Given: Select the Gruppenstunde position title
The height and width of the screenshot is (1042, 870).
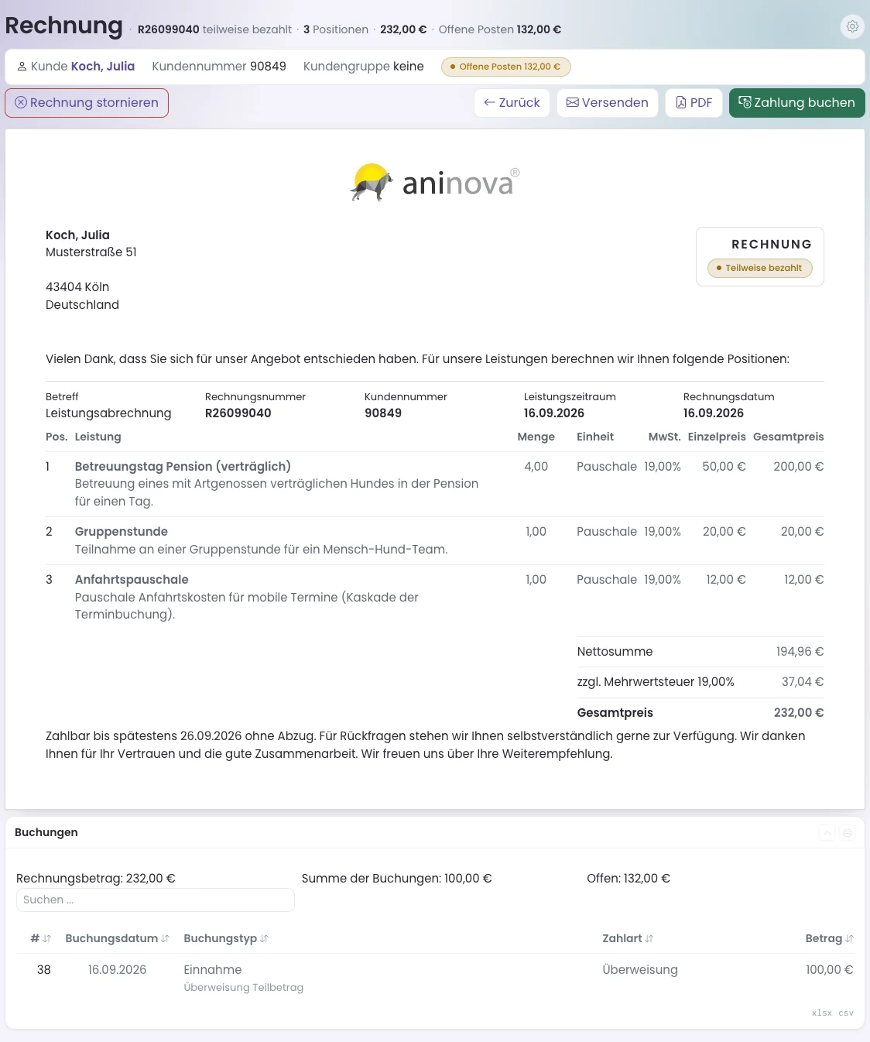Looking at the screenshot, I should (x=122, y=532).
